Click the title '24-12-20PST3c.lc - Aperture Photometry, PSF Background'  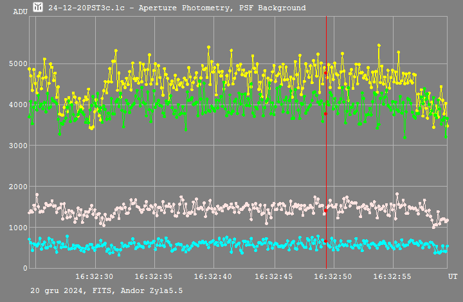[x=177, y=8]
